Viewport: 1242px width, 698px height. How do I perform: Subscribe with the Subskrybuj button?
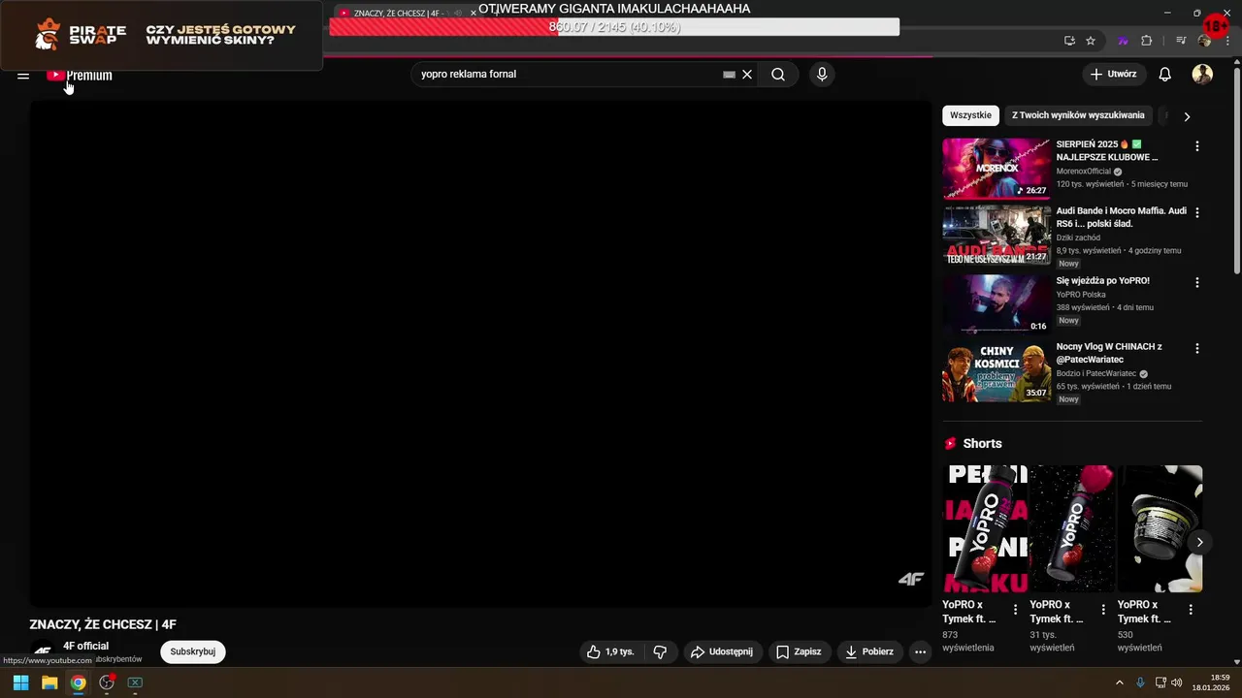click(x=193, y=651)
